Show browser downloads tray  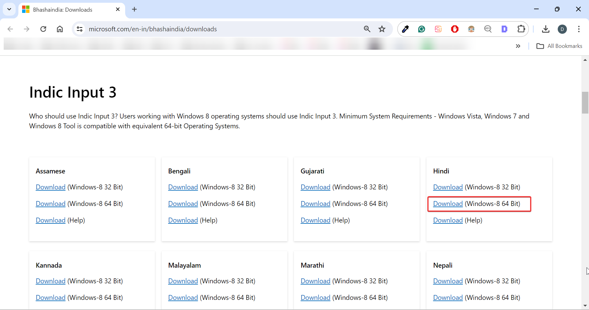pos(546,29)
